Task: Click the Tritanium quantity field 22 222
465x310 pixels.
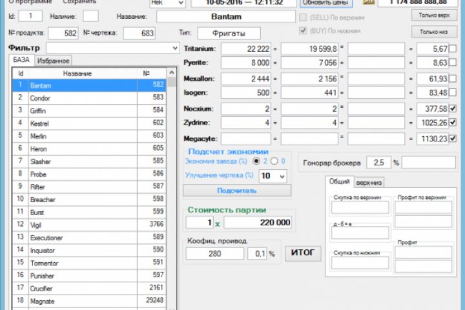Action: click(x=246, y=48)
